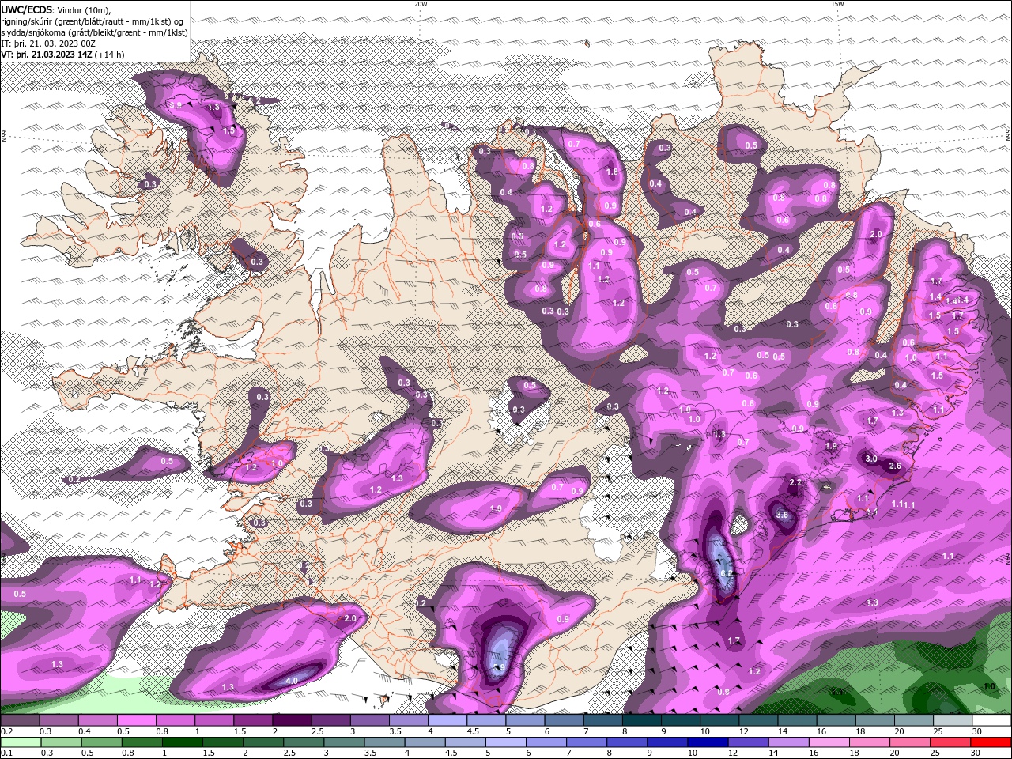Click the UWC/ECDS title text
1012x759 pixels.
tap(27, 9)
